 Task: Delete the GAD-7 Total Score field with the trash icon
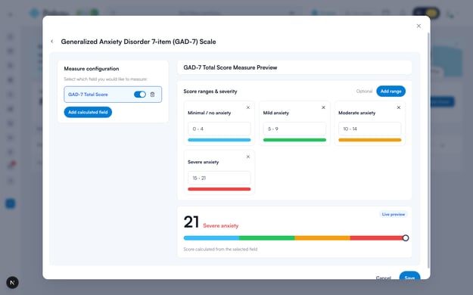coord(152,95)
